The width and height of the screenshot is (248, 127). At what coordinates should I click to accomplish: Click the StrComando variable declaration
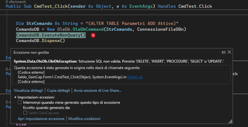[39, 24]
